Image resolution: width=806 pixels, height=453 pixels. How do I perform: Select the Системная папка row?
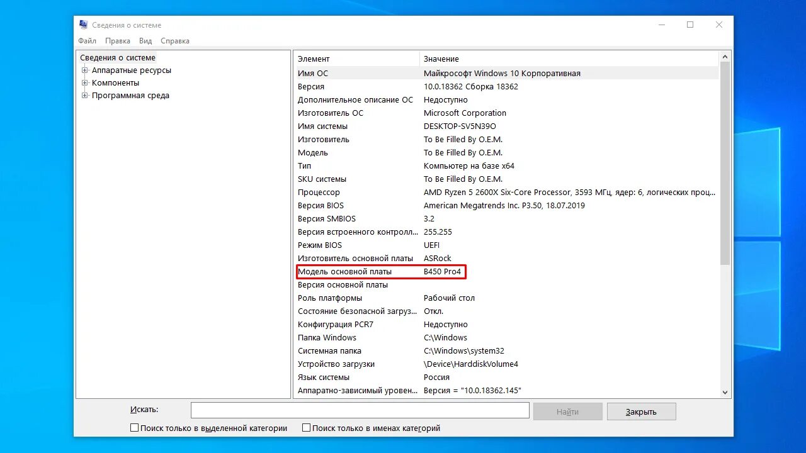(506, 350)
